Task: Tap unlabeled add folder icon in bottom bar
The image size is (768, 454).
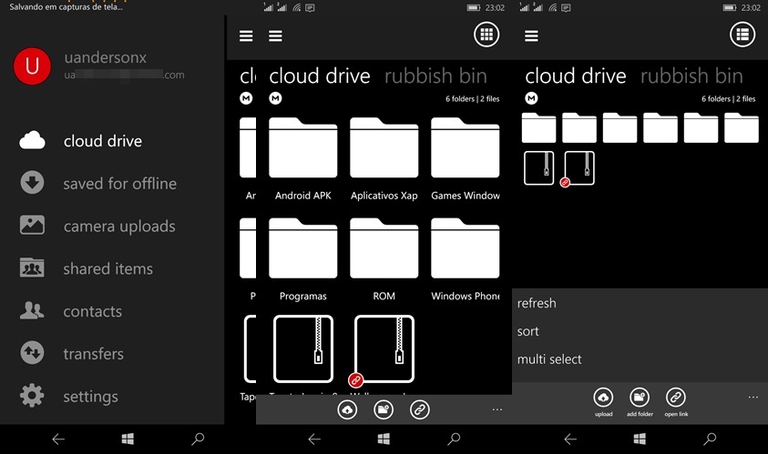Action: [x=384, y=409]
